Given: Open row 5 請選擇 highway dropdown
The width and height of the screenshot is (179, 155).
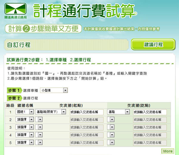Looking at the screenshot, I should point(25,142).
